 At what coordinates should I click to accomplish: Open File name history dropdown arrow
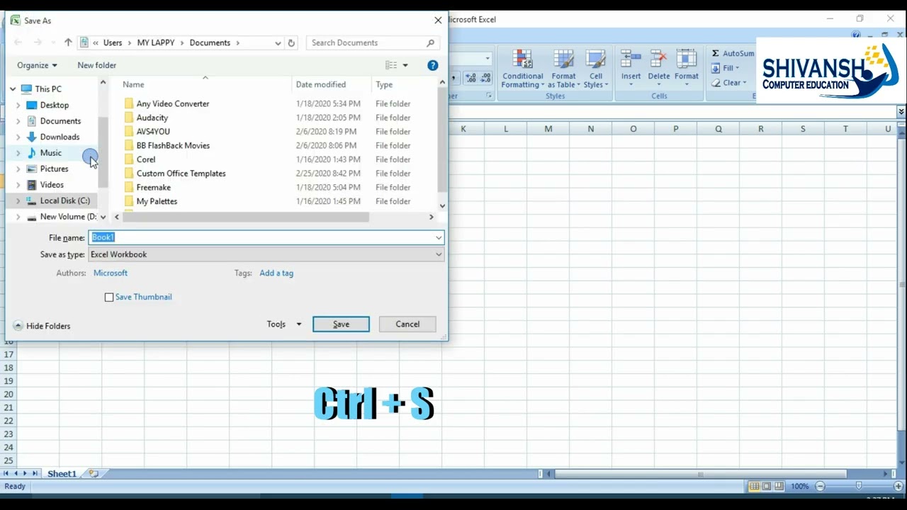(439, 238)
